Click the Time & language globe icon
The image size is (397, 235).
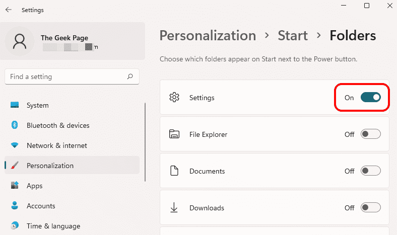(15, 225)
